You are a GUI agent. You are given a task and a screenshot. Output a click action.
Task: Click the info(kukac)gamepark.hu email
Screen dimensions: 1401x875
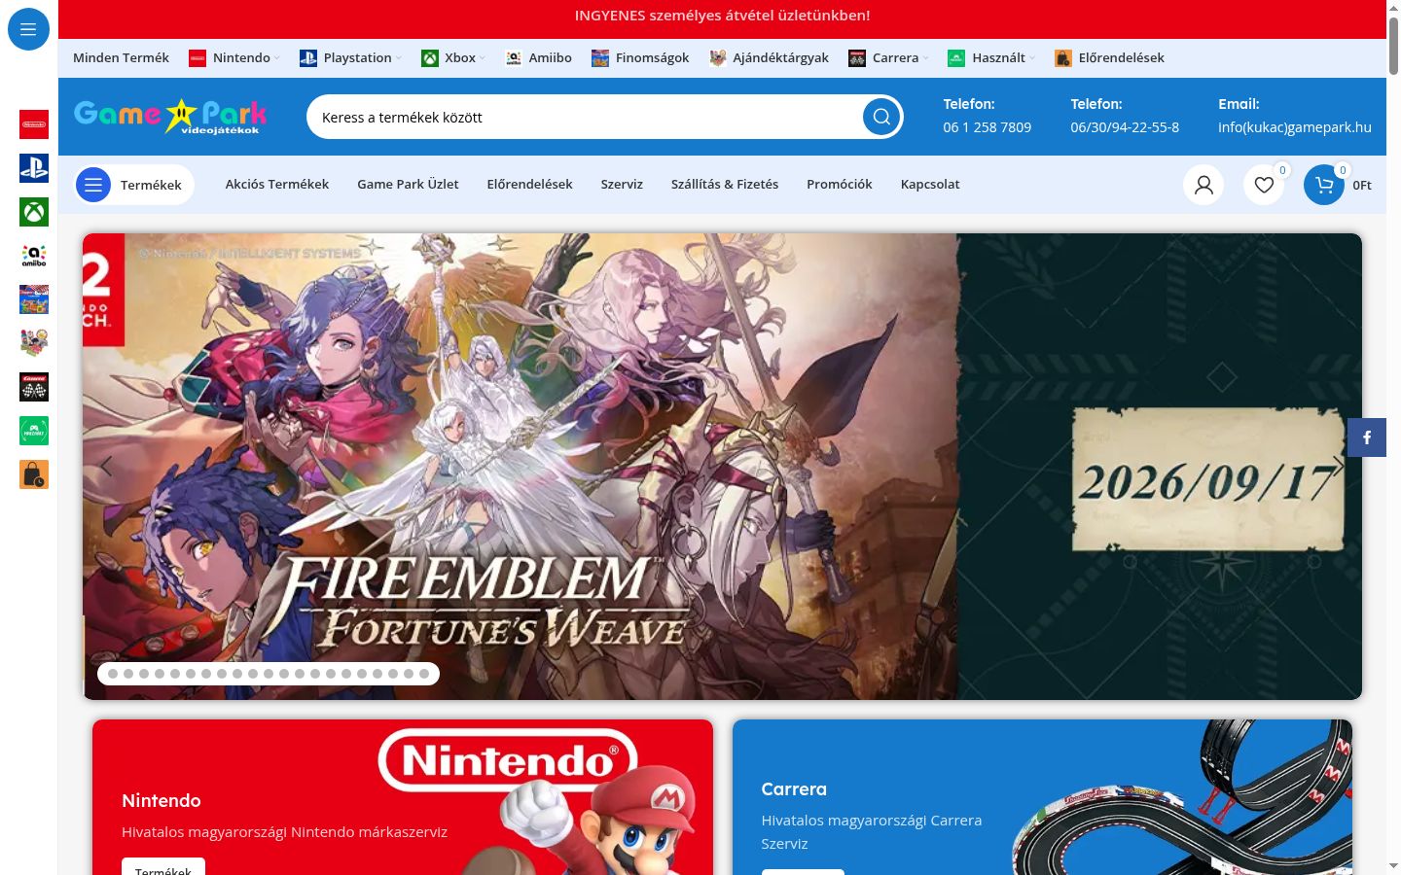point(1295,127)
